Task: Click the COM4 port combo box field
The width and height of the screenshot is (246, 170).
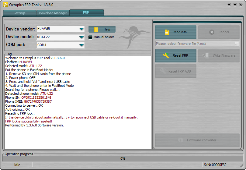Action: point(61,45)
